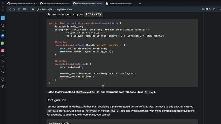Click the 'Activity' code word in heading
This screenshot has height=124, width=221.
click(x=93, y=14)
